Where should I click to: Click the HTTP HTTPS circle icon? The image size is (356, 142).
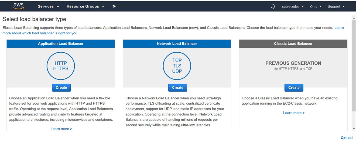(x=61, y=66)
